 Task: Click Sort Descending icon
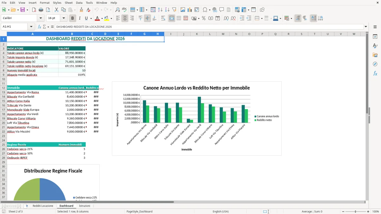pyautogui.click(x=167, y=10)
